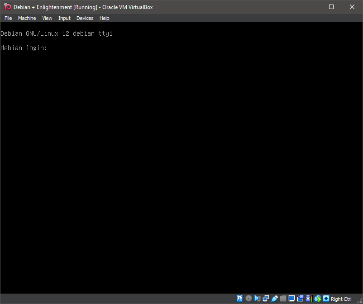Open the Devices menu

pos(85,18)
